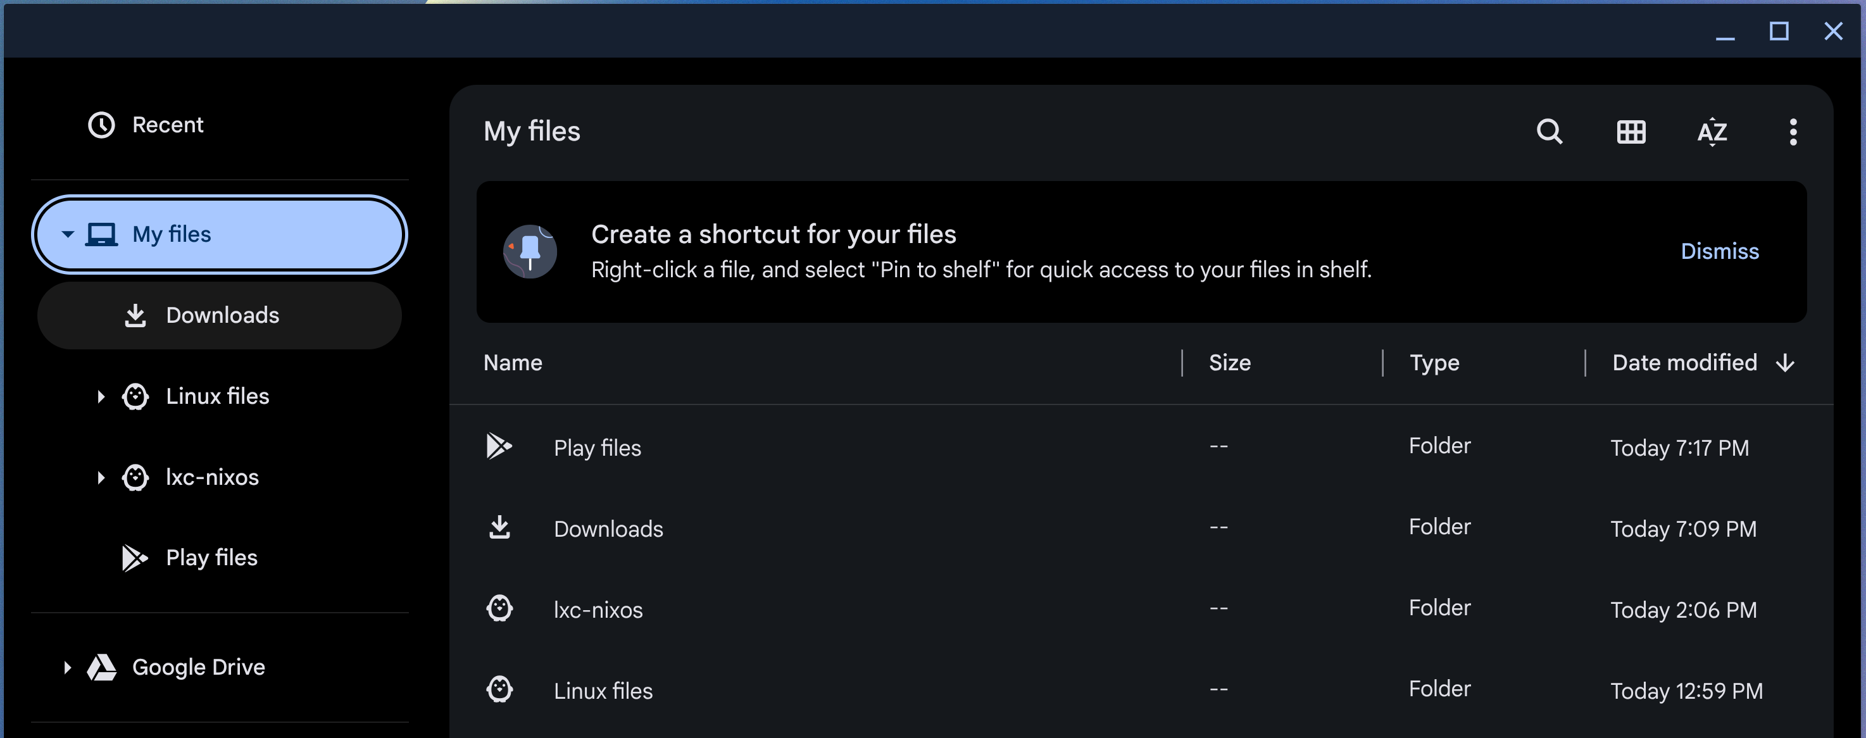
Task: Click 'Create a shortcut for your files' heading
Action: 773,235
